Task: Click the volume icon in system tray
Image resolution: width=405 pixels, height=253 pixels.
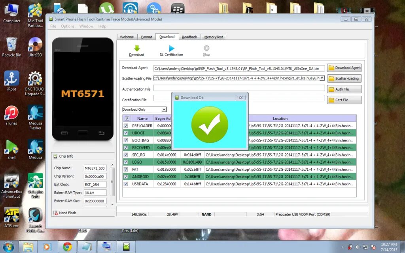Action: [x=358, y=247]
